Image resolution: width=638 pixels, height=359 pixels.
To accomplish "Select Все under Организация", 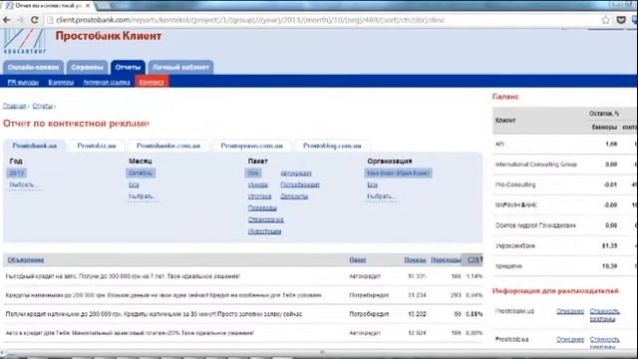I will click(x=372, y=184).
